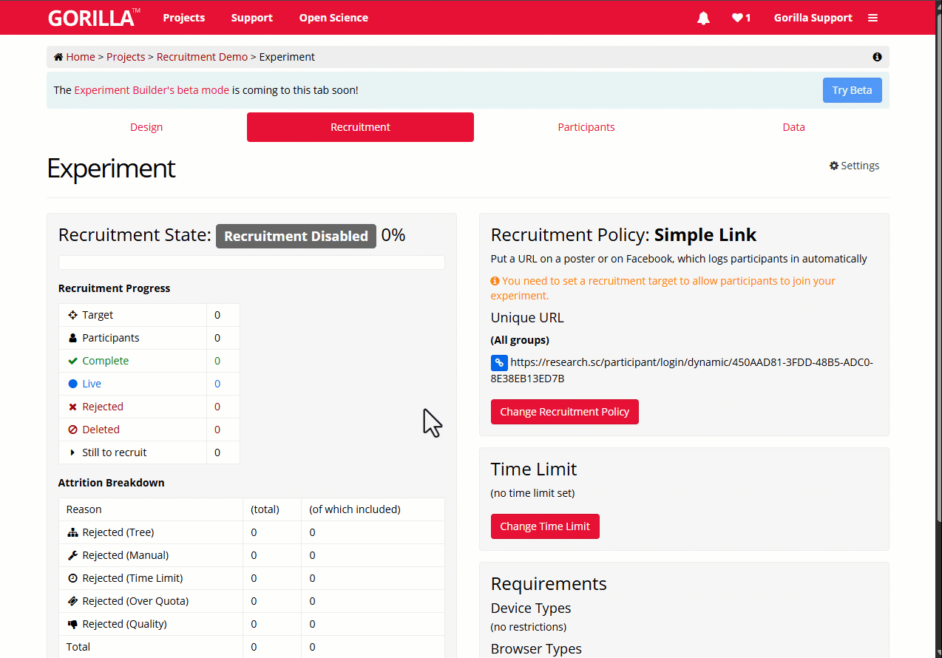
Task: Open the Design tab
Action: point(146,126)
